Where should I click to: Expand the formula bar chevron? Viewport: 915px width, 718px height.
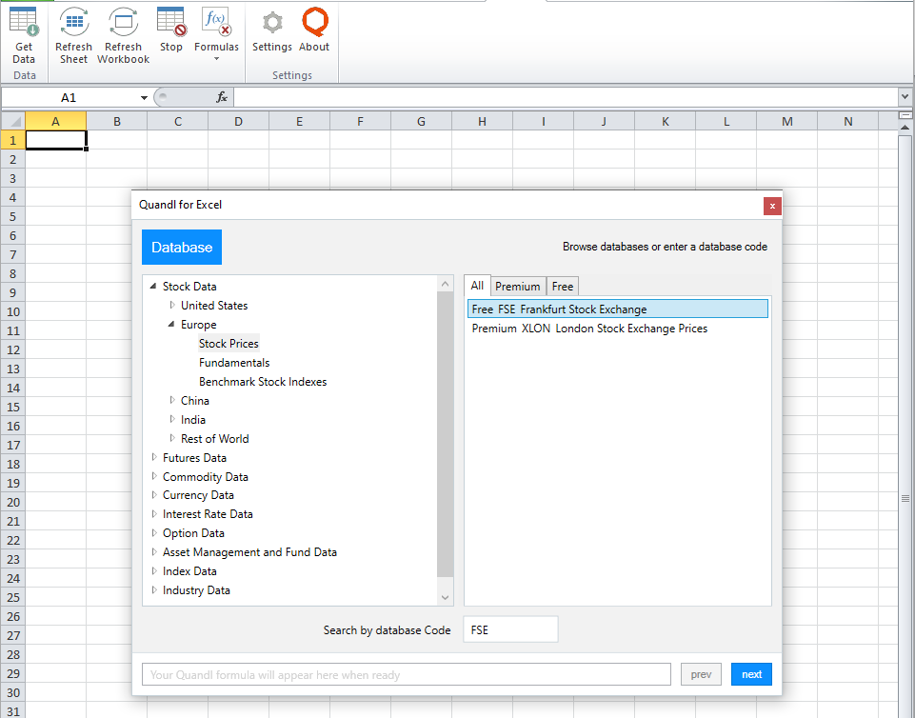point(905,97)
